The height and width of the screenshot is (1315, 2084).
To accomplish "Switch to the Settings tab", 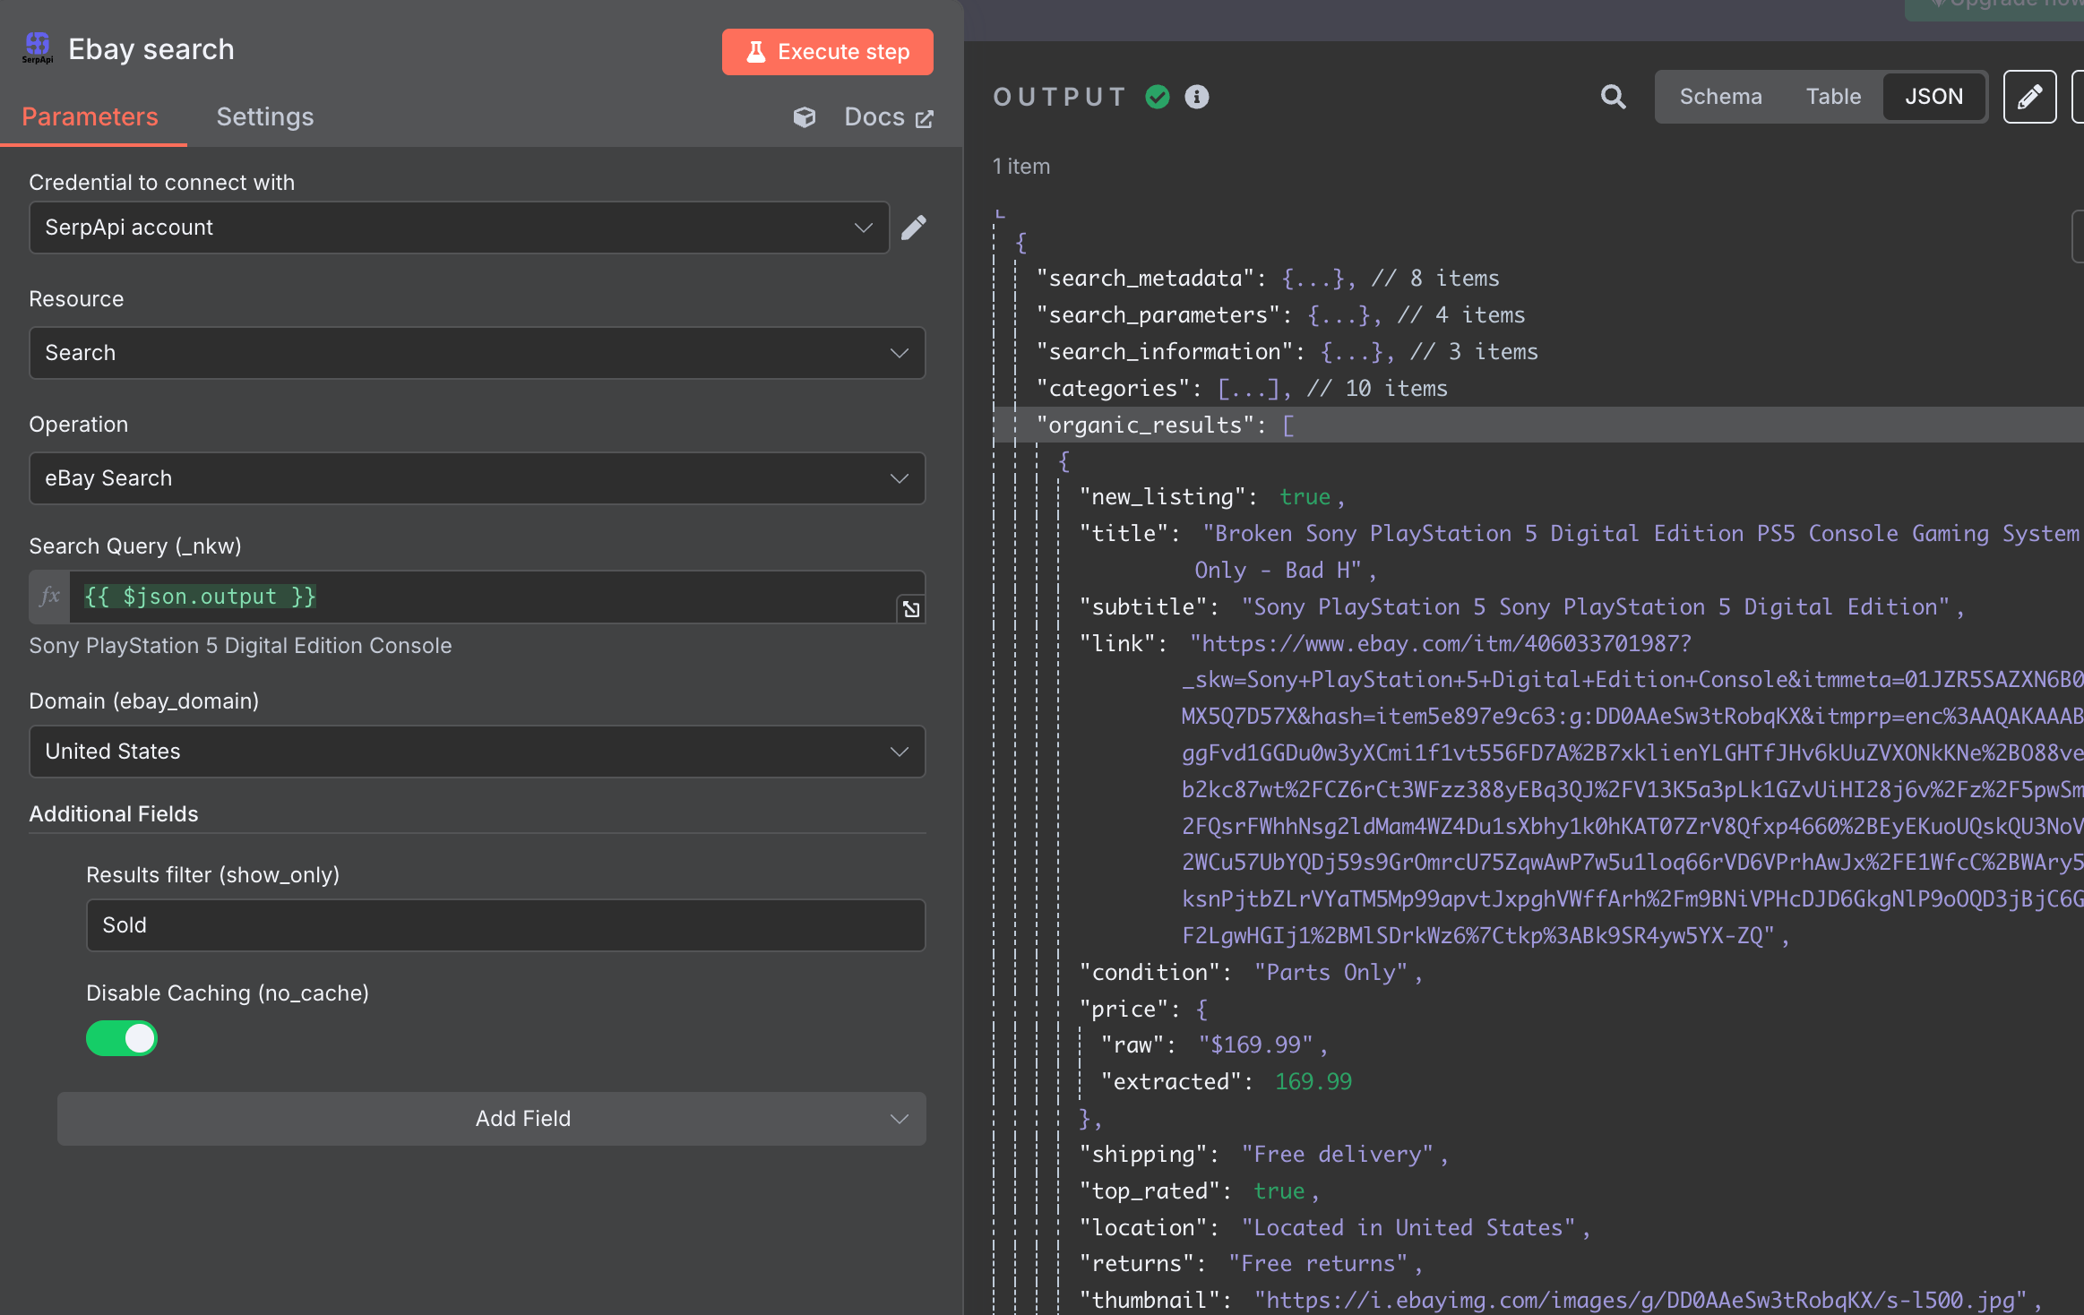I will click(x=265, y=117).
